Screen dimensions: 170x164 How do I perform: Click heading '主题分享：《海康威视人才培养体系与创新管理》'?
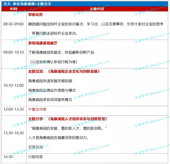pyautogui.click(x=68, y=119)
